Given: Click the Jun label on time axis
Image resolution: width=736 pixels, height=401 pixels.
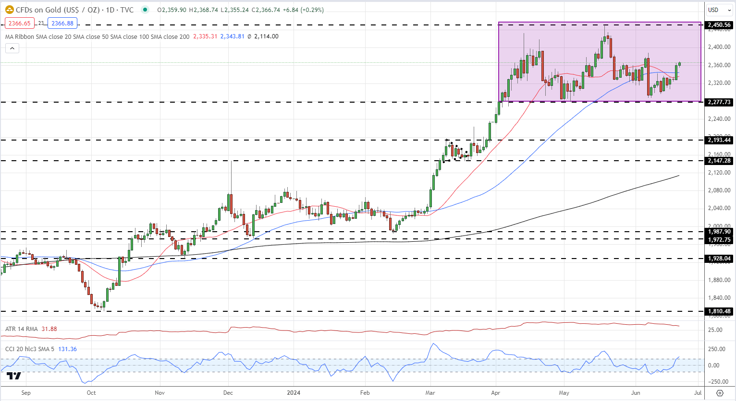Looking at the screenshot, I should click(636, 393).
